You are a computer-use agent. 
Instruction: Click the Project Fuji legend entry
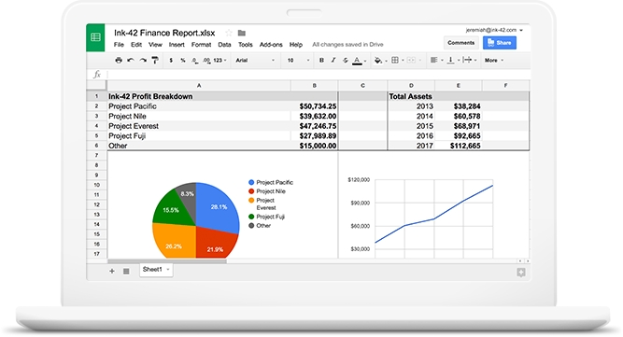click(x=266, y=217)
